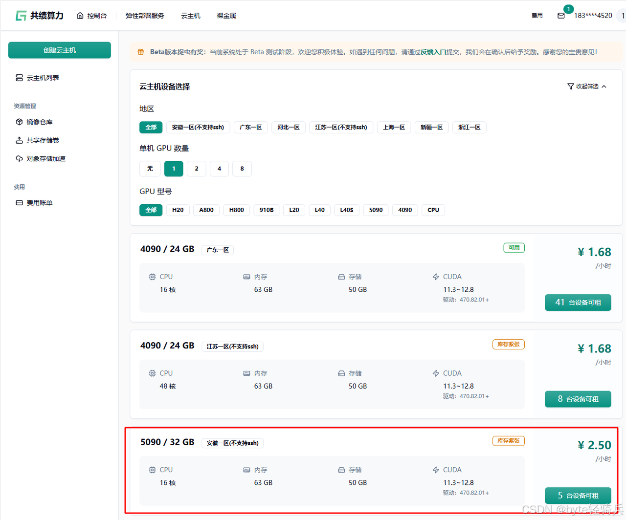This screenshot has width=626, height=520.
Task: Open 费用账单 in the sidebar
Action: point(39,203)
